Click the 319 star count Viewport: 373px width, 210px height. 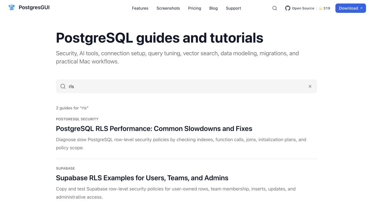pos(327,8)
